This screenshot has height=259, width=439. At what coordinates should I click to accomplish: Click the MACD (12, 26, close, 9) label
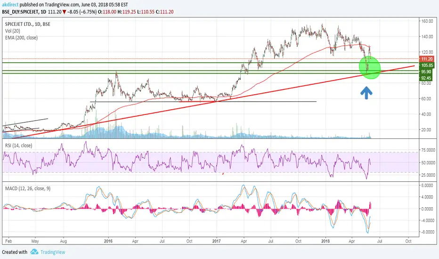(x=28, y=188)
